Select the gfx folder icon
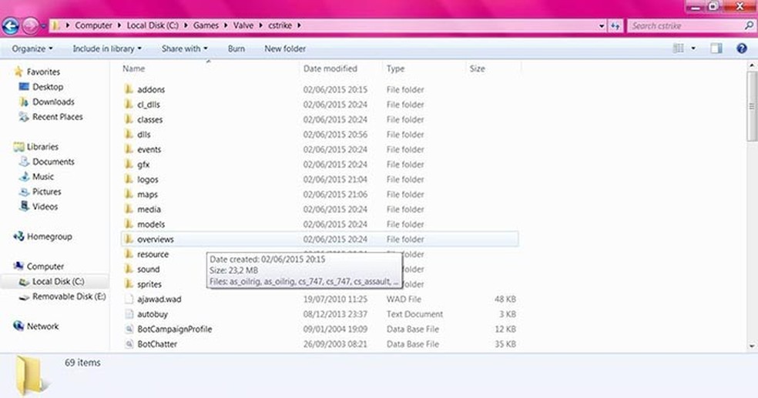This screenshot has height=398, width=758. coord(129,164)
